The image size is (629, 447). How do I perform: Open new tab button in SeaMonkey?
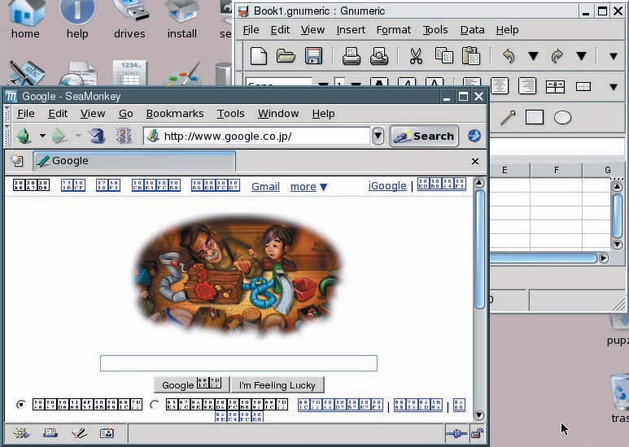coord(17,161)
